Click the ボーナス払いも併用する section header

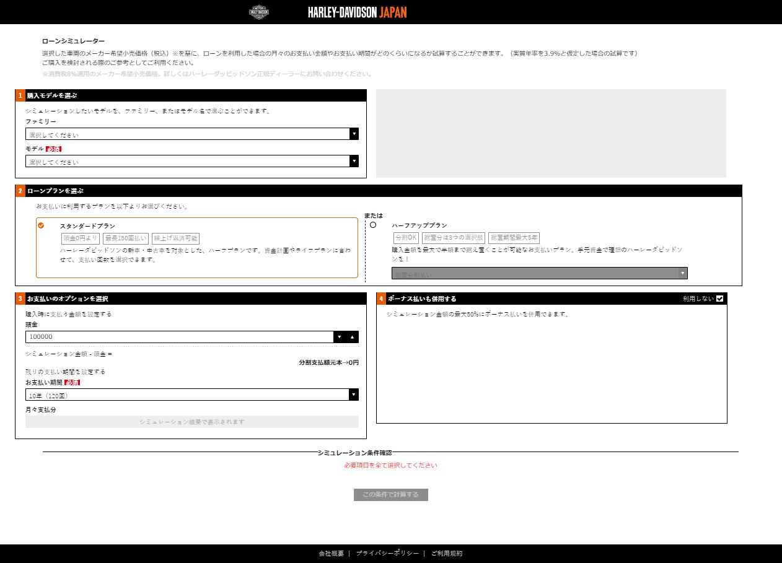click(x=551, y=299)
